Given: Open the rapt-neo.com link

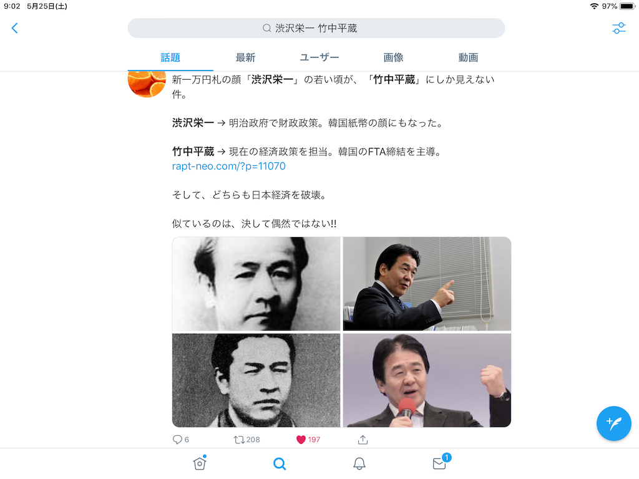Looking at the screenshot, I should pyautogui.click(x=228, y=166).
